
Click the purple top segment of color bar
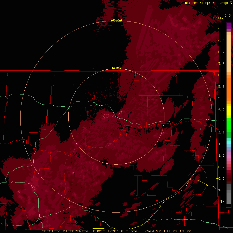[x=229, y=26]
